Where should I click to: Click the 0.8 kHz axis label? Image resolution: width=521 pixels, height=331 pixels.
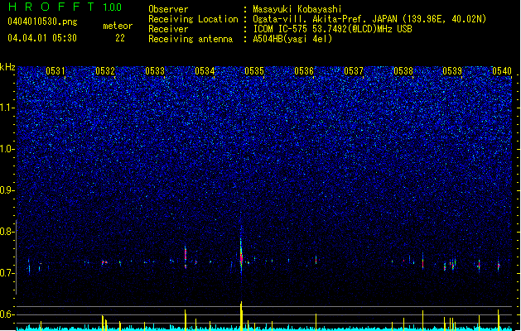(x=7, y=232)
